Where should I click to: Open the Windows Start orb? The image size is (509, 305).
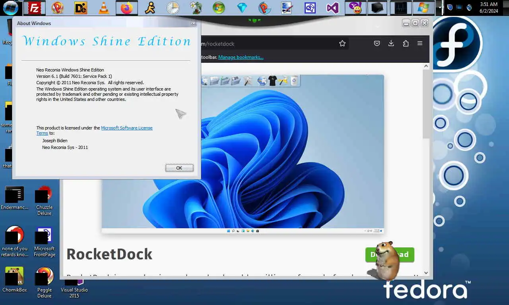[11, 8]
